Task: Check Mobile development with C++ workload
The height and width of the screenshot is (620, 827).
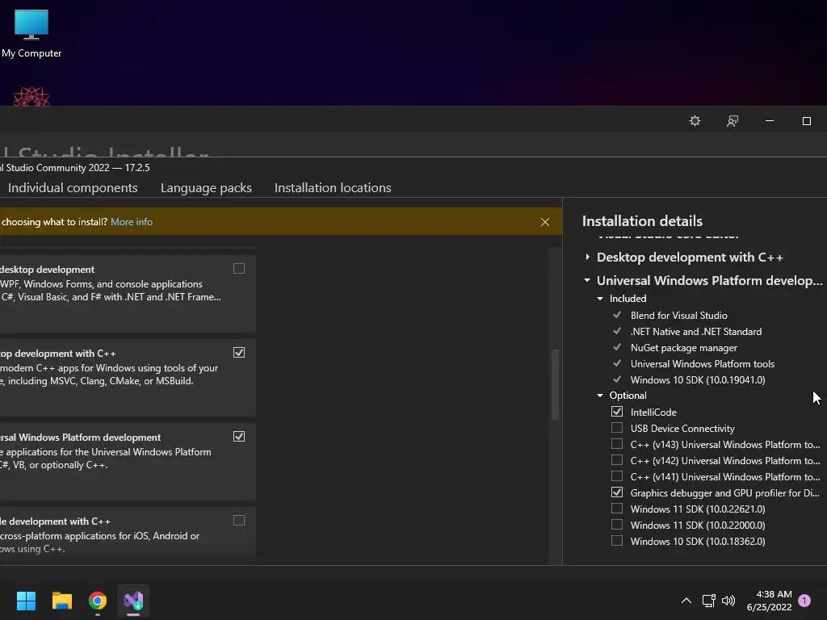Action: (x=239, y=521)
